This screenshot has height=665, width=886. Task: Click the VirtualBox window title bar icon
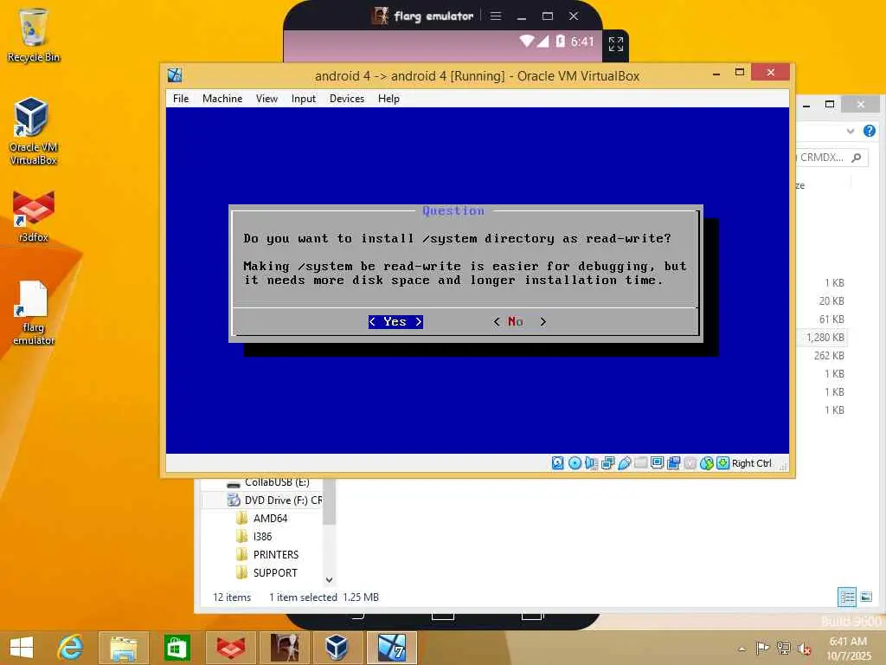175,74
